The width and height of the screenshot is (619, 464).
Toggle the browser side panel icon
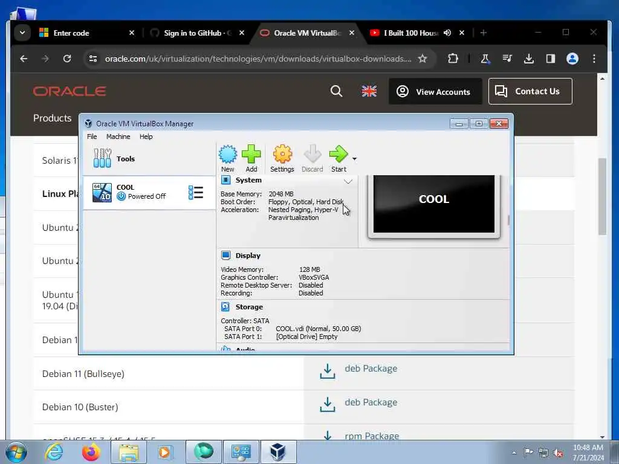pyautogui.click(x=551, y=59)
